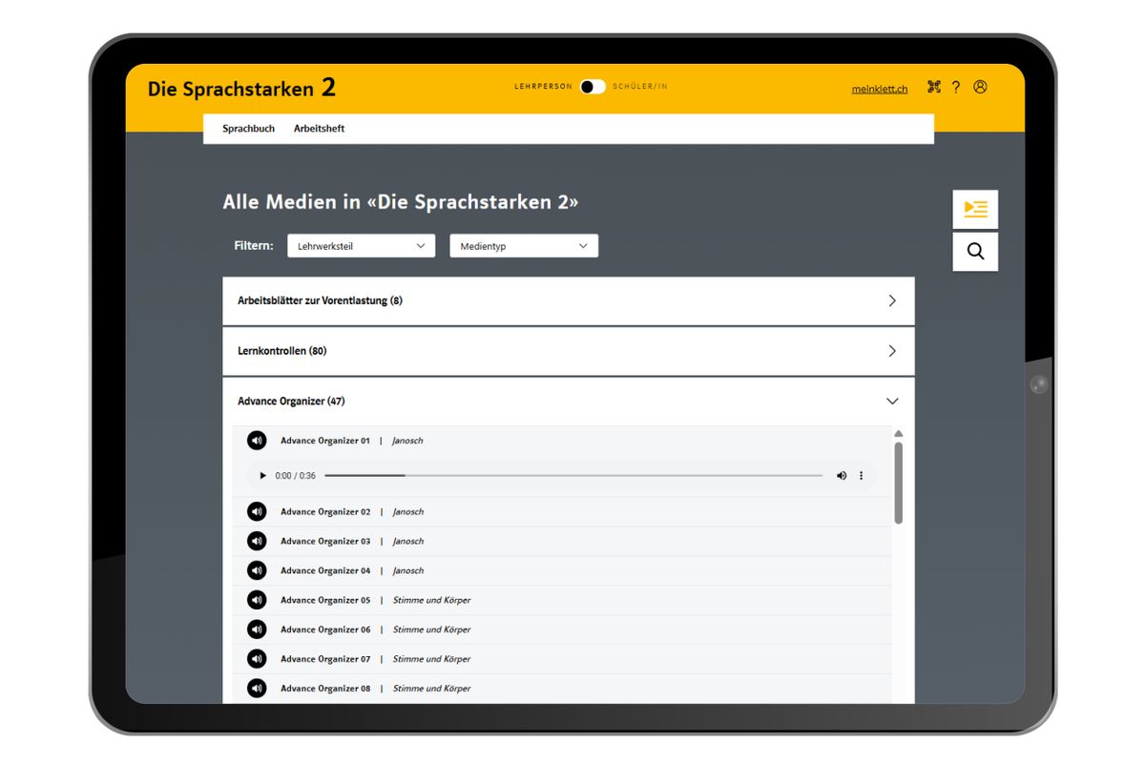
Task: Click the audio player progress bar
Action: coord(573,475)
